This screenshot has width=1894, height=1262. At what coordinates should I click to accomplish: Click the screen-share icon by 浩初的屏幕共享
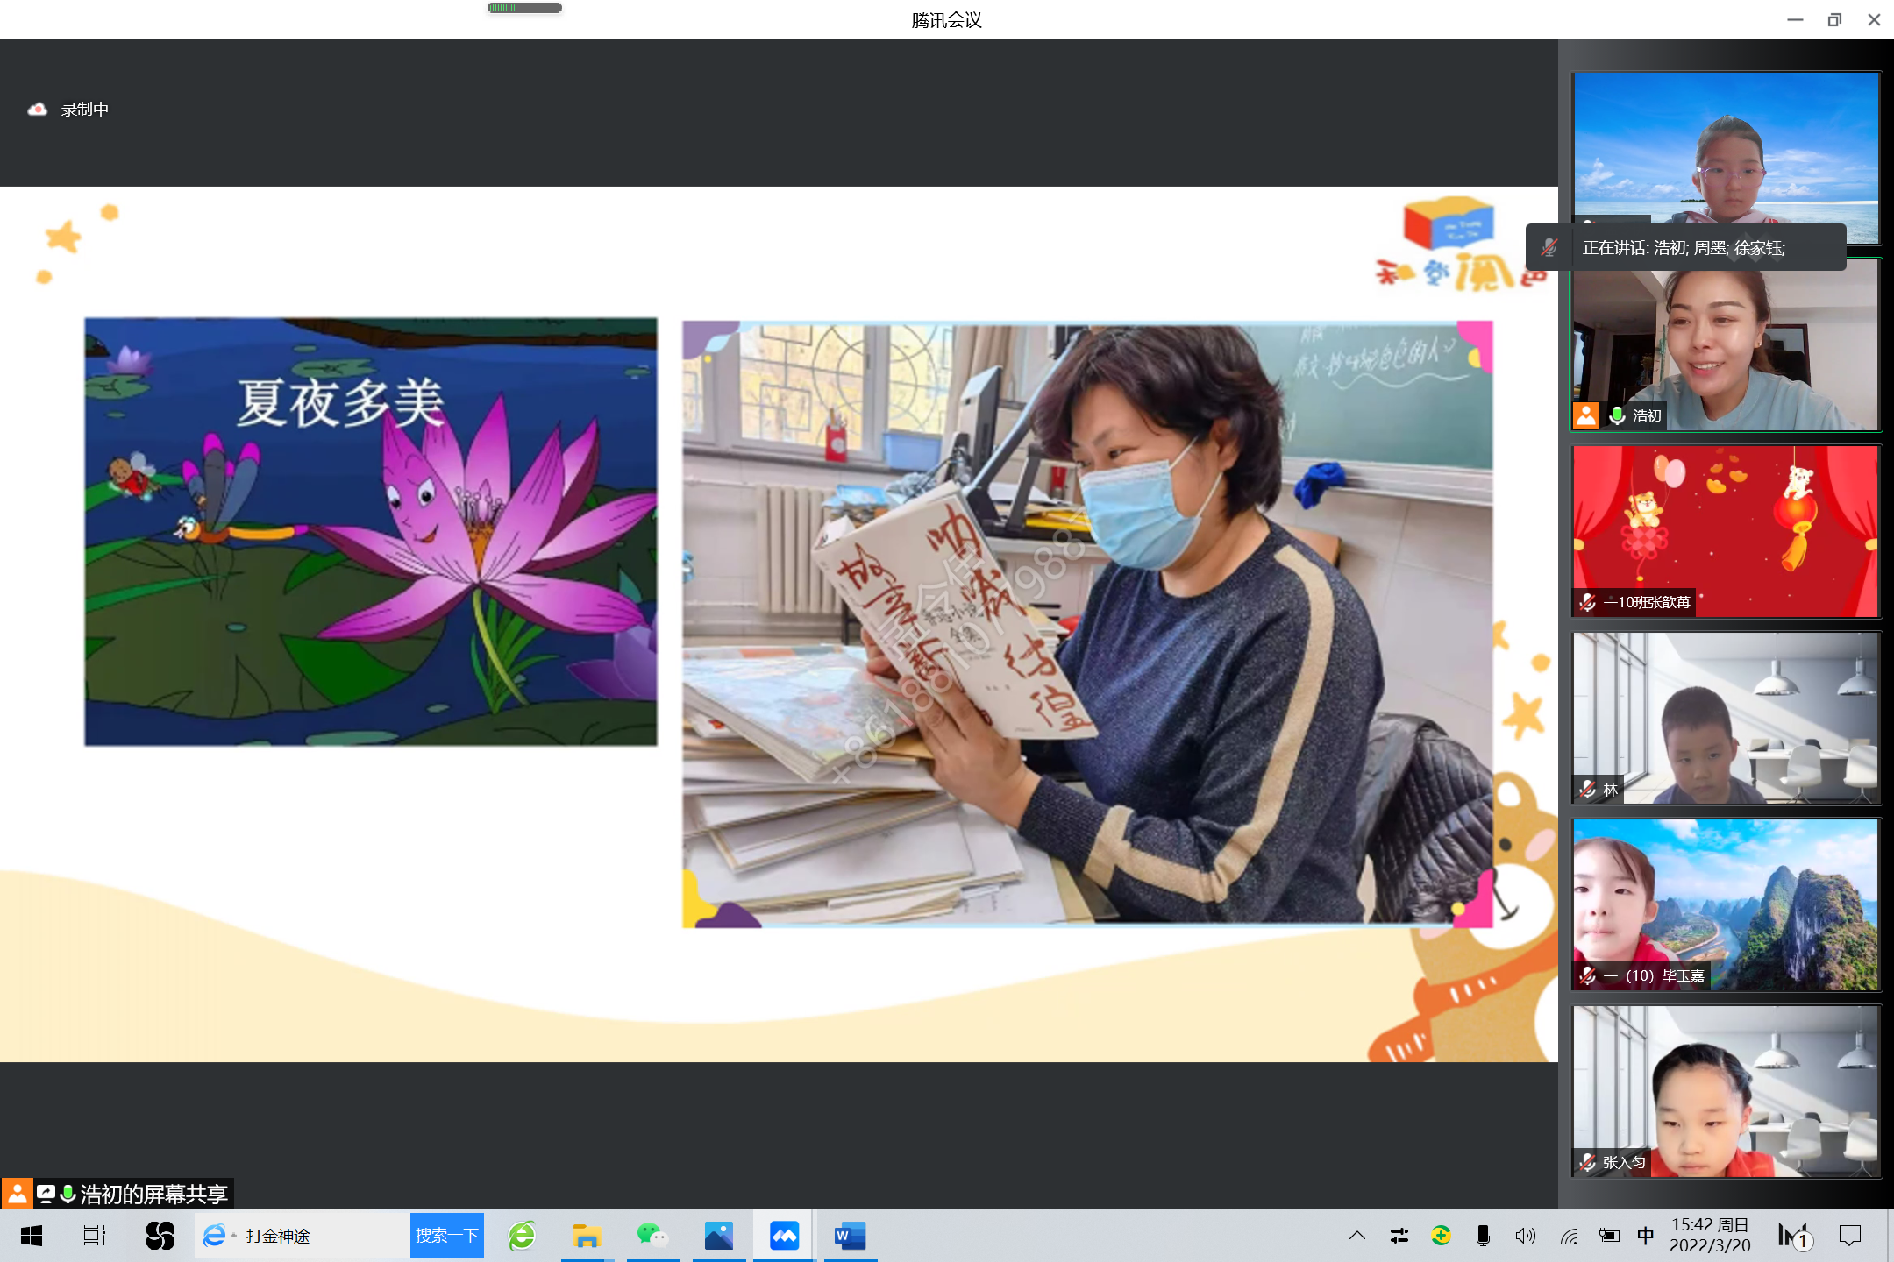(46, 1194)
